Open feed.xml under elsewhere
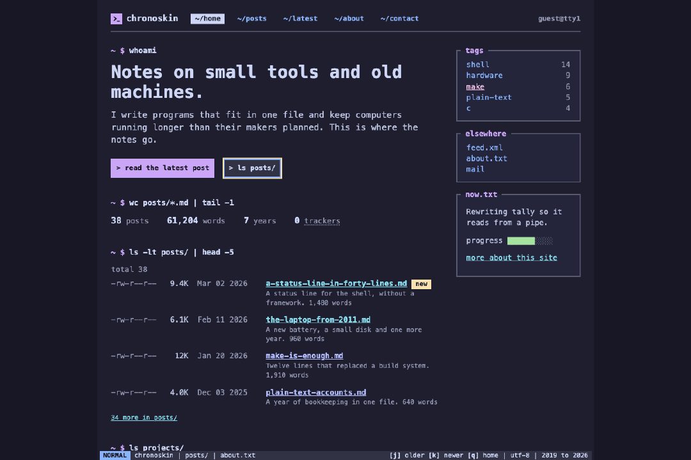The image size is (691, 460). point(484,148)
